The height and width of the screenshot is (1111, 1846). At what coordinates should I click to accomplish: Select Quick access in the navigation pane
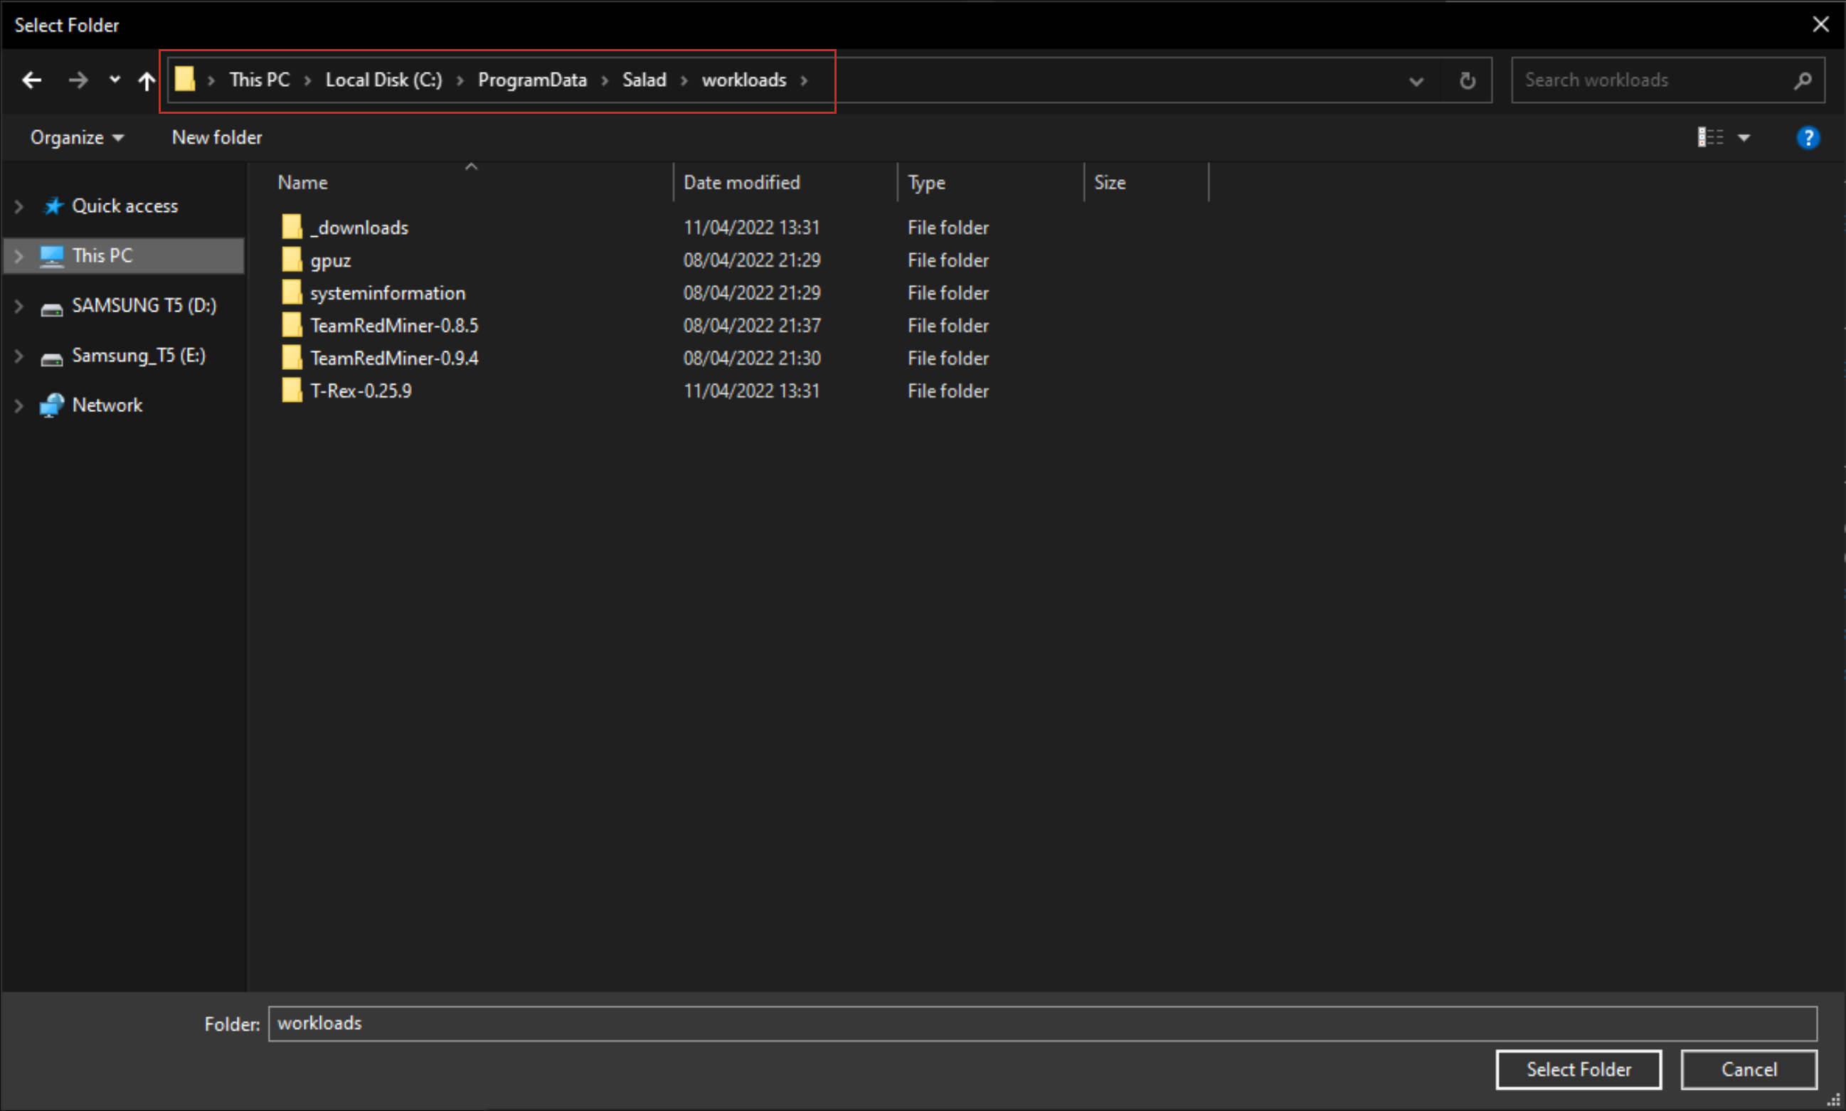124,206
